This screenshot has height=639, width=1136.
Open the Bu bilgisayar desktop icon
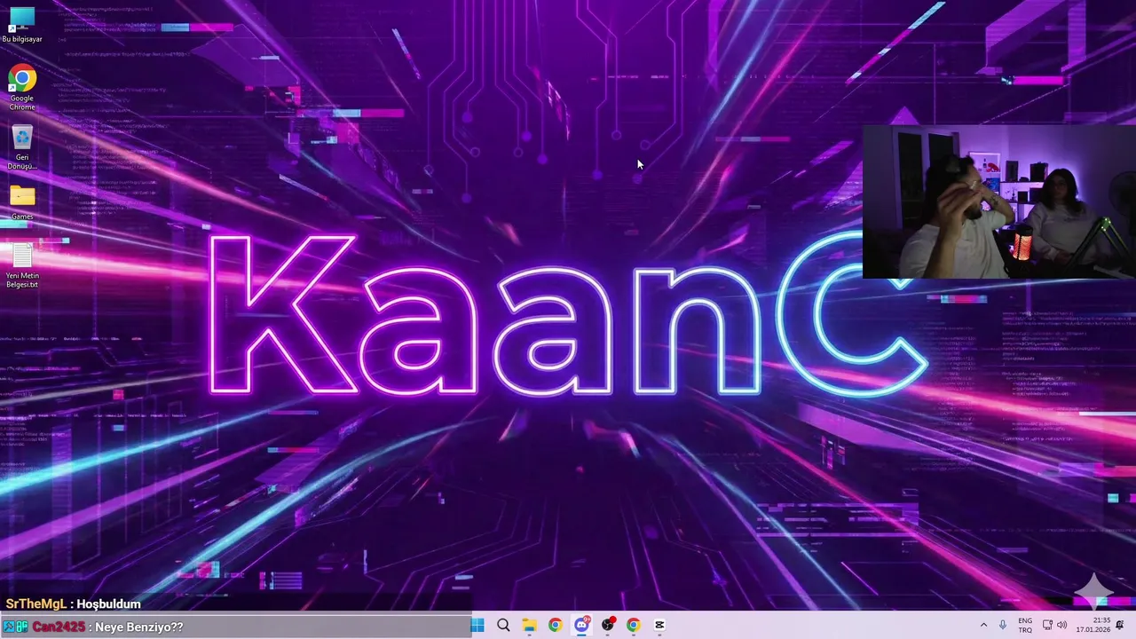pos(22,25)
